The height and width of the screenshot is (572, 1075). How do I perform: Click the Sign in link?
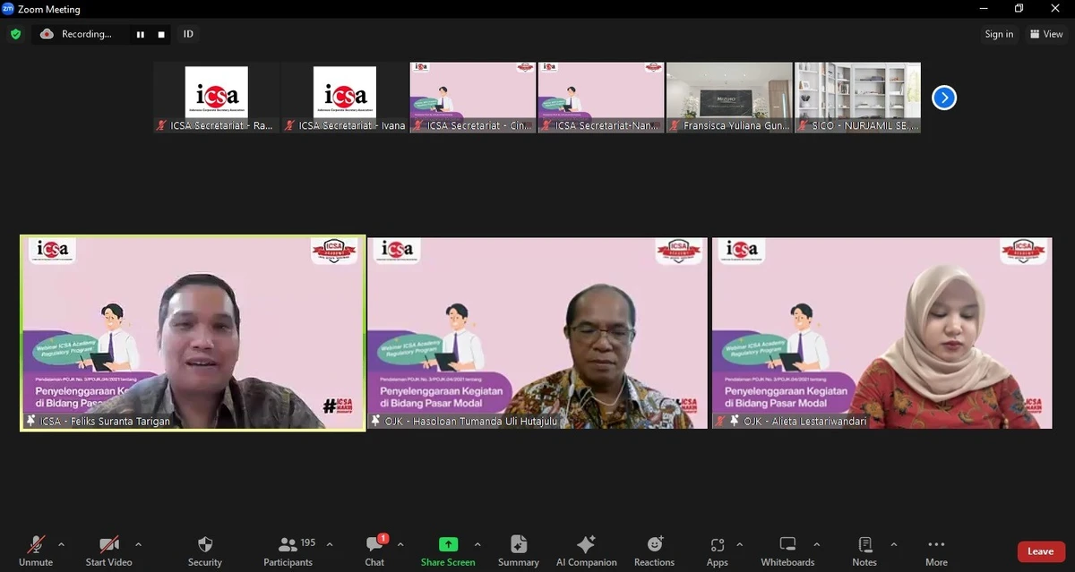click(998, 34)
